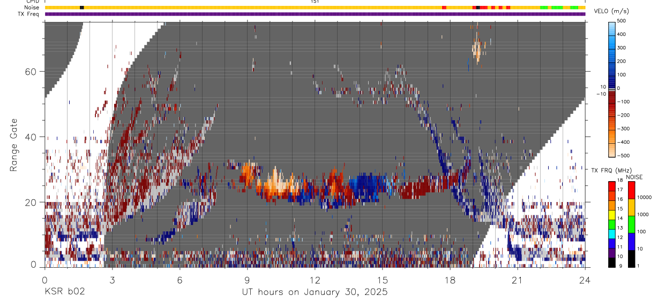658x303 pixels.
Task: Click the '9' tick on UT hours axis
Action: 247,280
